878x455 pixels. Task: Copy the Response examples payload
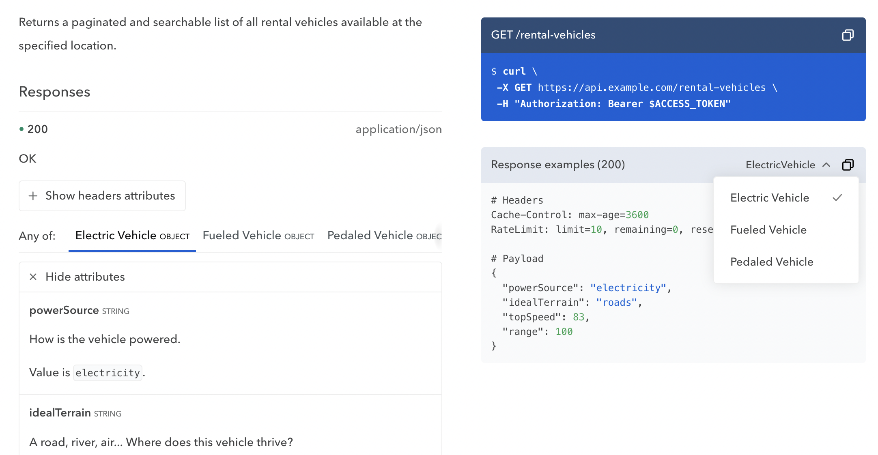(848, 165)
